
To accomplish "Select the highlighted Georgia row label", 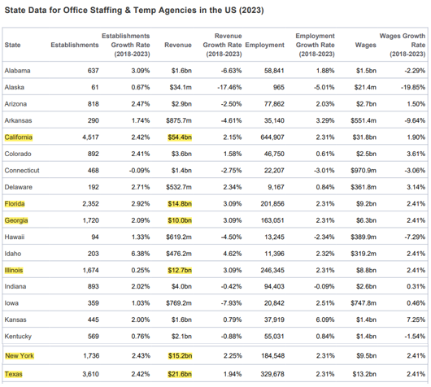I will tap(16, 220).
